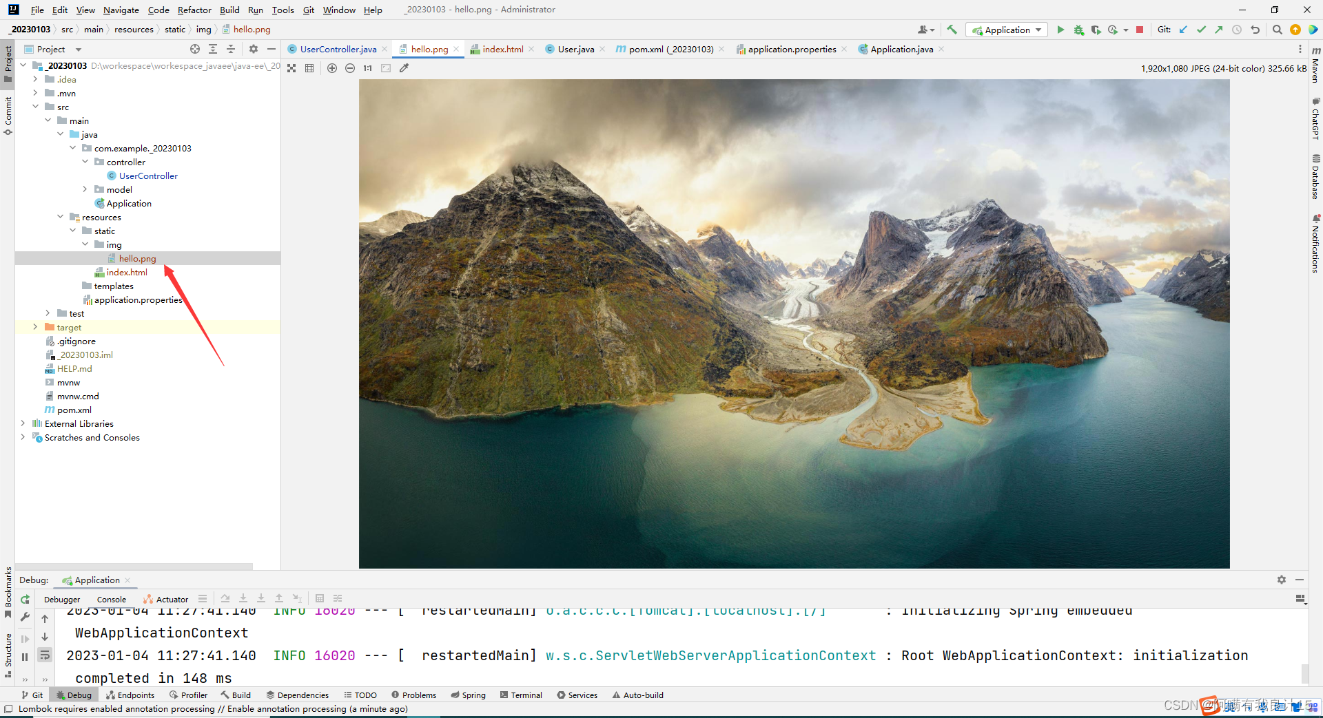Rerun Application in the Debug panel
Screen dimensions: 1323x718
(x=25, y=600)
